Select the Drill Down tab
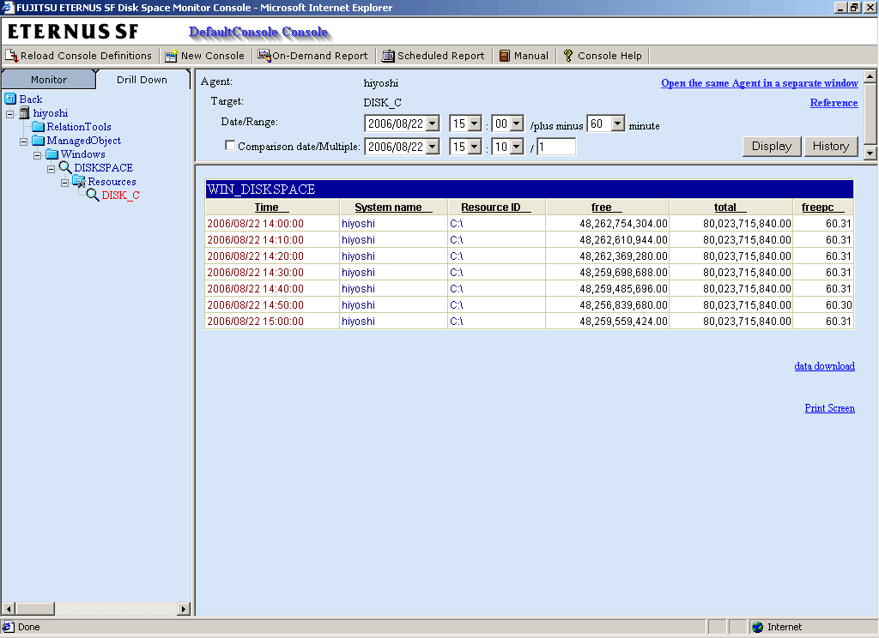879x638 pixels. 142,80
